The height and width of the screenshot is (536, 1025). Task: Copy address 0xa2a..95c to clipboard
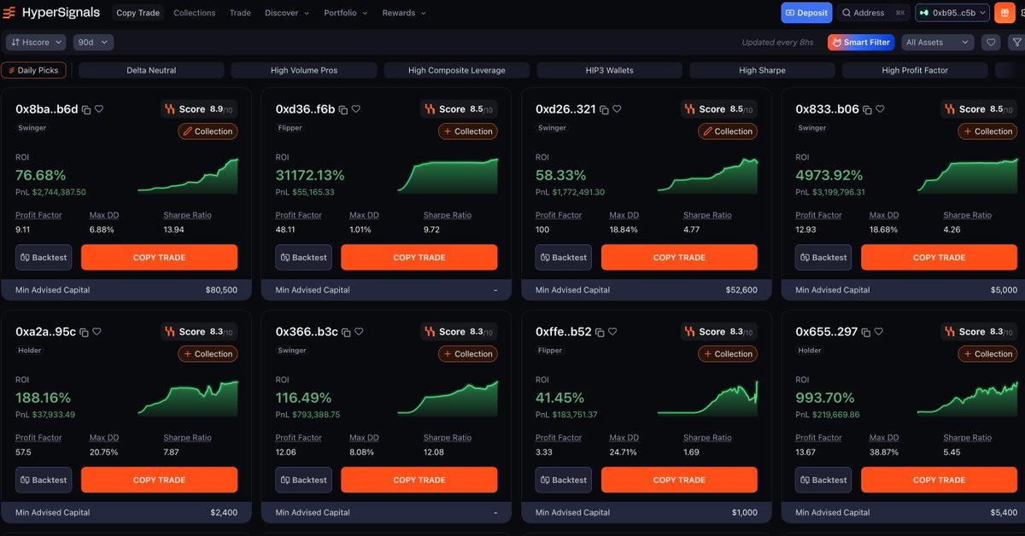tap(84, 332)
